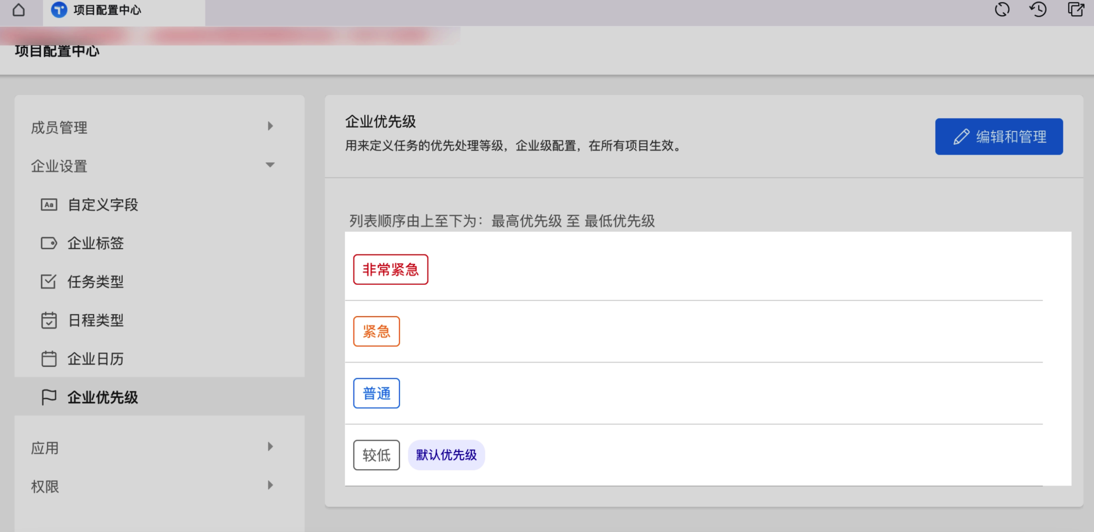Click the 编辑和管理 button
This screenshot has height=532, width=1094.
coord(999,137)
